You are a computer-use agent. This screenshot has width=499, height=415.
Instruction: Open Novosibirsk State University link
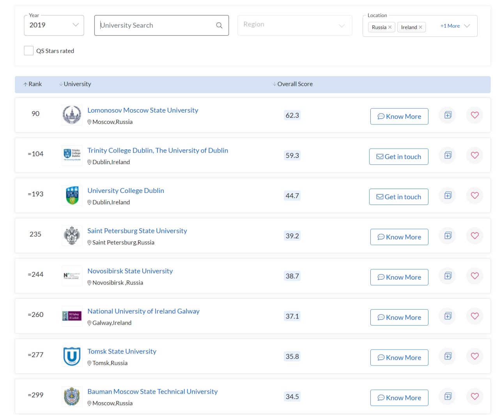pos(130,271)
